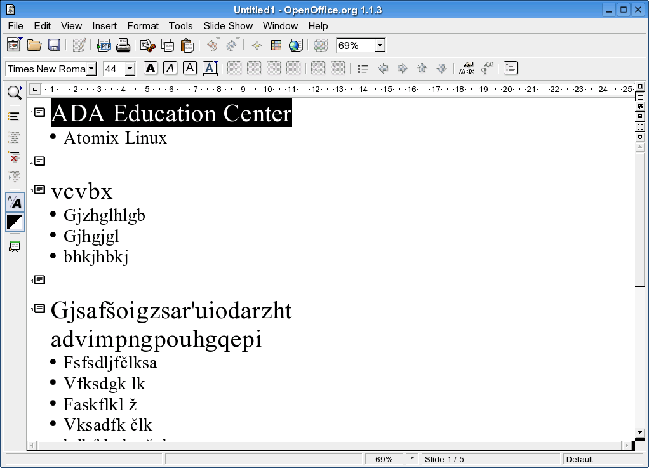Copy the selected text using the toolbar
This screenshot has width=649, height=468.
168,45
